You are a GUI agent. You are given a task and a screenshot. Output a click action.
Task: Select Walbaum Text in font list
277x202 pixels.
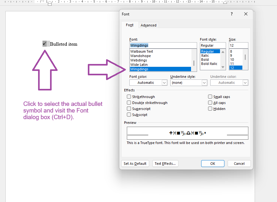tap(161, 51)
